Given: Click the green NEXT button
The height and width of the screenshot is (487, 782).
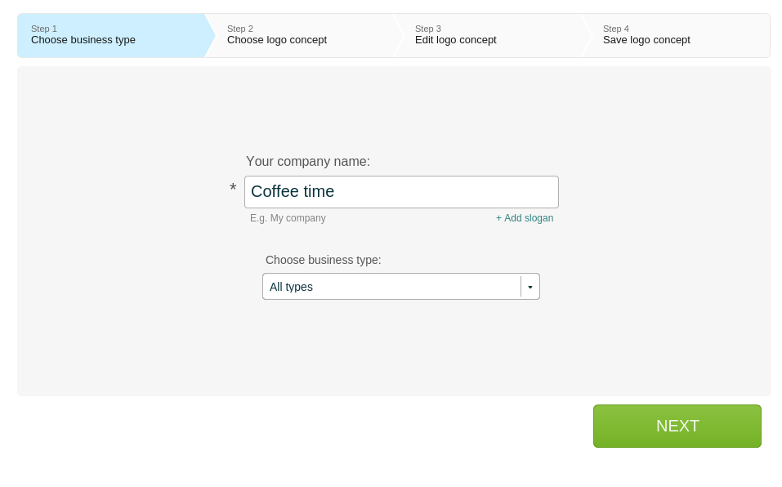Looking at the screenshot, I should [x=677, y=427].
